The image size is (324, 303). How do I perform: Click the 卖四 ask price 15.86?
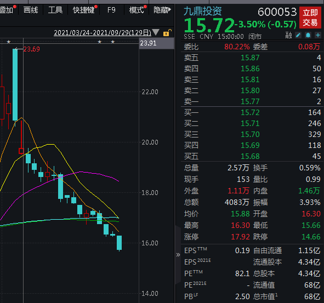pos(250,68)
